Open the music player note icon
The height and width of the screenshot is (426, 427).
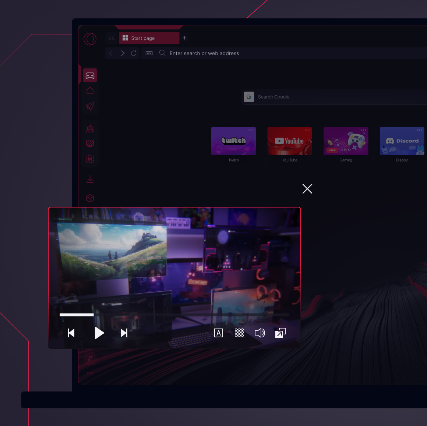90,358
